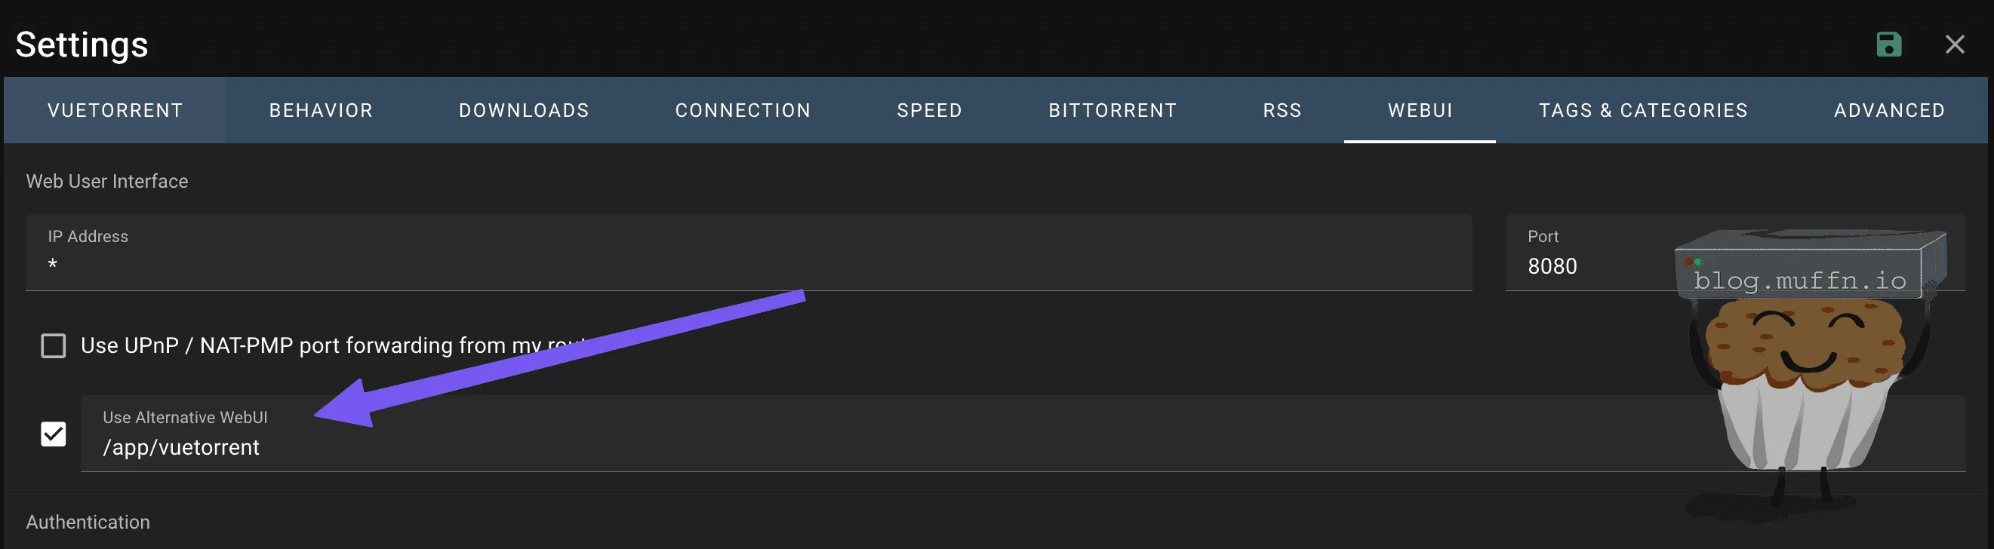Image resolution: width=1994 pixels, height=549 pixels.
Task: Open the Speed tab
Action: pyautogui.click(x=930, y=111)
